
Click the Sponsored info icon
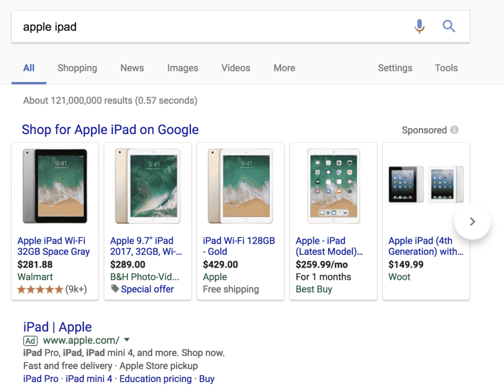click(x=453, y=130)
